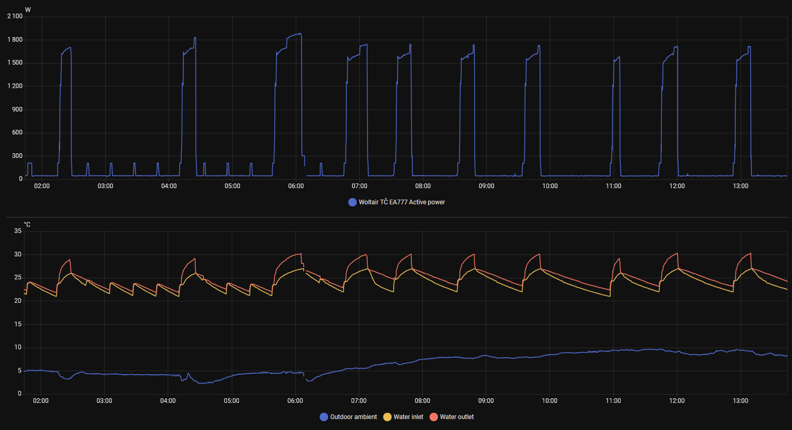Viewport: 792px width, 430px height.
Task: Click the 11:00 tick on power chart
Action: point(613,186)
